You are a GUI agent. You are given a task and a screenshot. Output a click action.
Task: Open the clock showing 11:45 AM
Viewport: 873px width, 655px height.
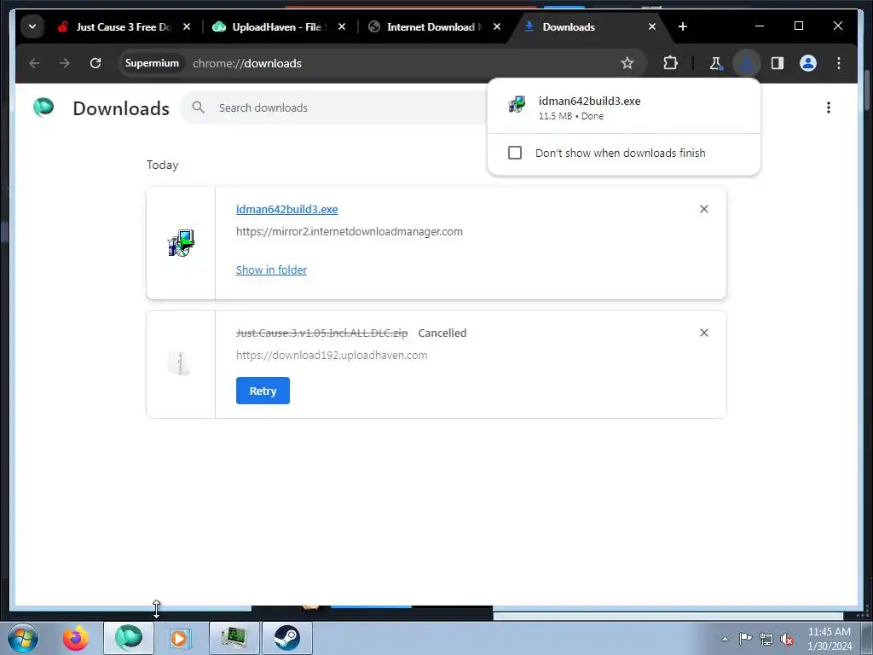829,638
